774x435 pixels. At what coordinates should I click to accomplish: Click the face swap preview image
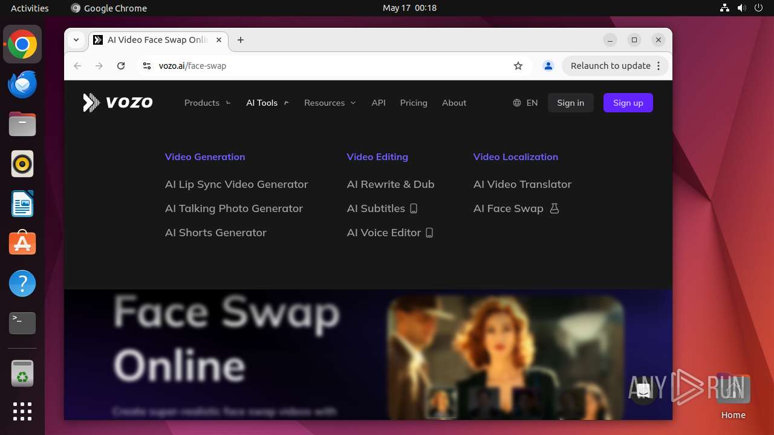[505, 356]
